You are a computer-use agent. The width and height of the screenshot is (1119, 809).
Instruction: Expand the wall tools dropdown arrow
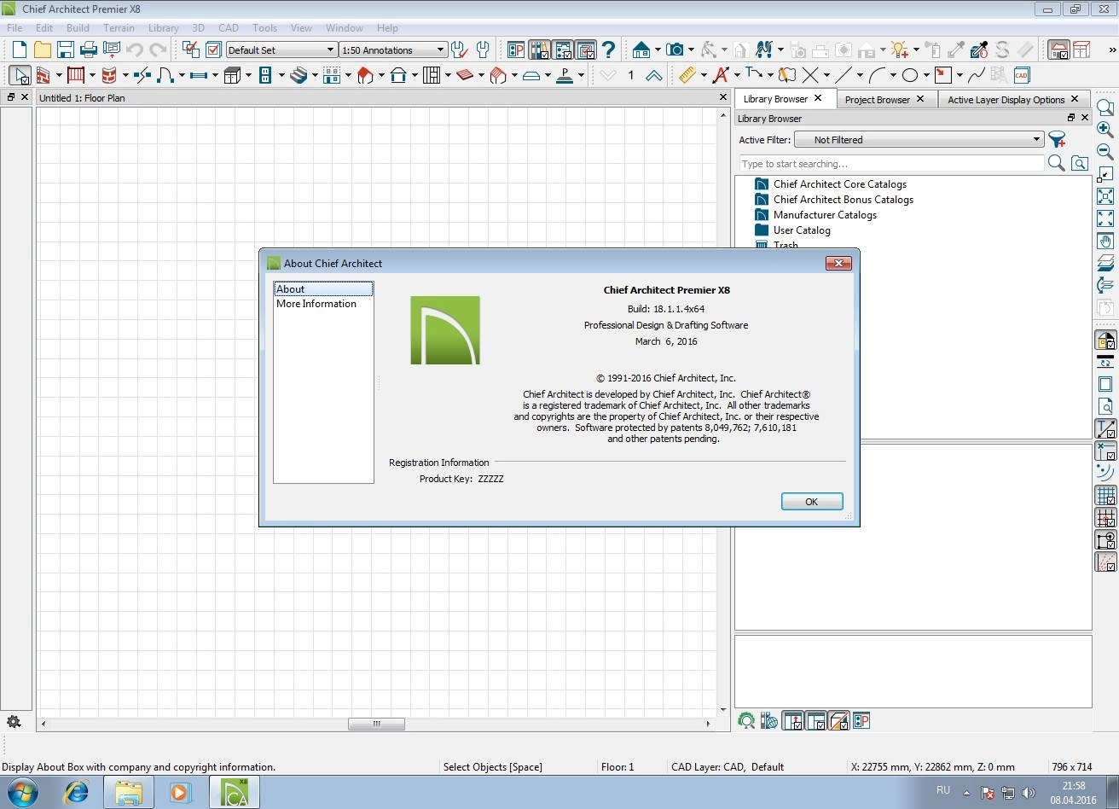coord(58,76)
